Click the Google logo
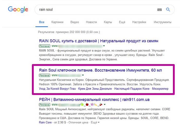This screenshot has width=180, height=128. click(x=18, y=10)
